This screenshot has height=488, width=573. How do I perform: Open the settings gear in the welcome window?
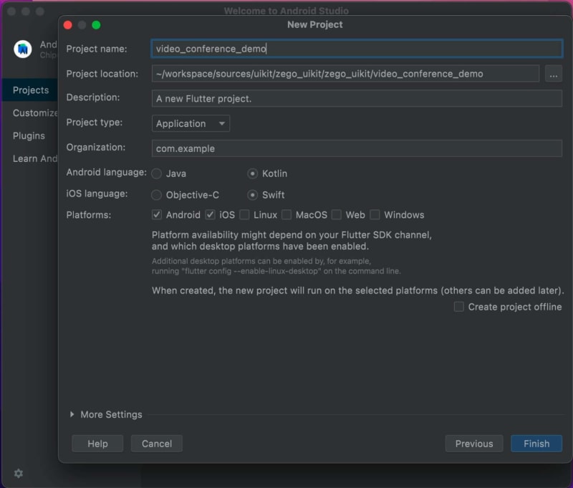(x=19, y=474)
